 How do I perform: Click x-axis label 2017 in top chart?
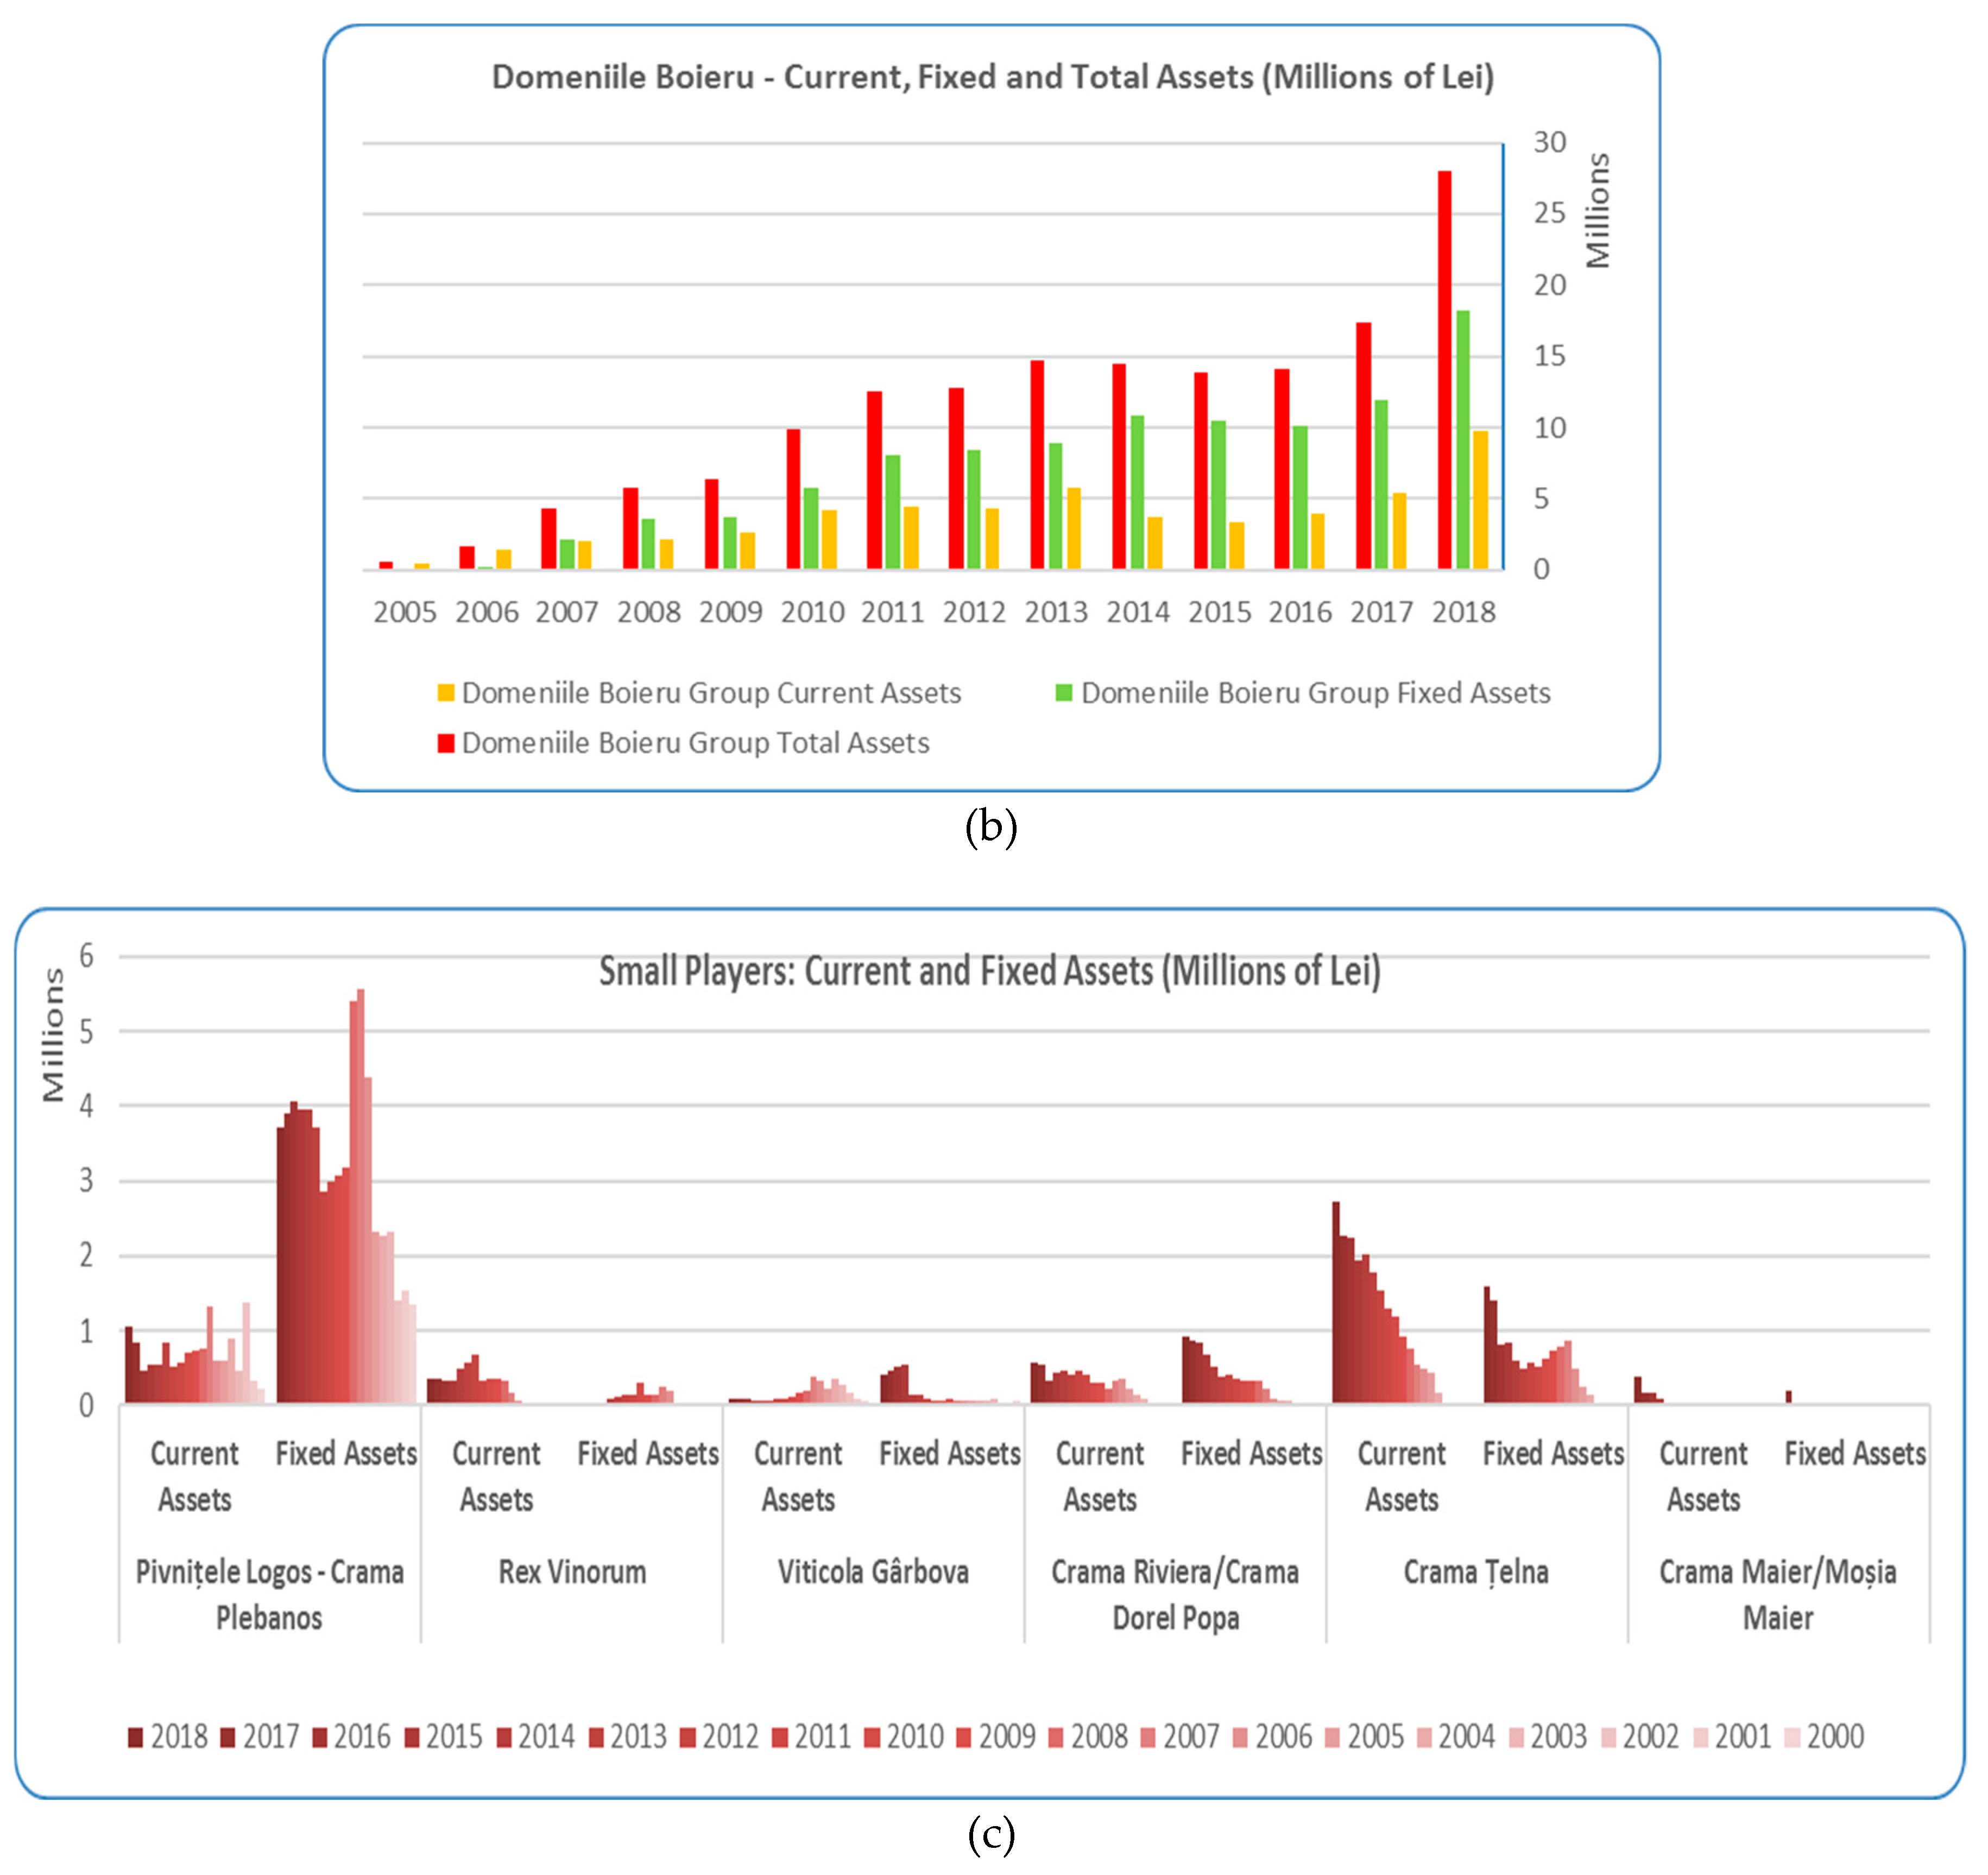pyautogui.click(x=1382, y=612)
